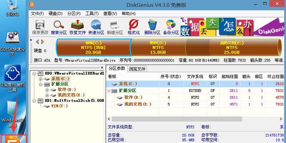The width and height of the screenshot is (286, 143).
Task: Select 扩展分区 in the left tree
Action: click(x=60, y=84)
